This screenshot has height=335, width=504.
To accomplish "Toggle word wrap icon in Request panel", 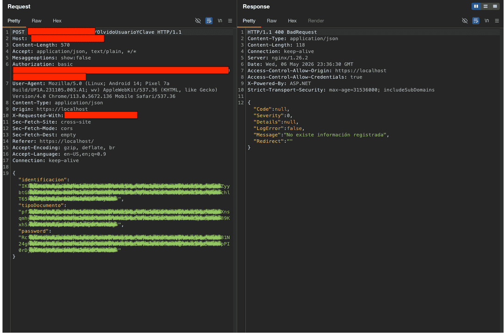I will pyautogui.click(x=209, y=21).
